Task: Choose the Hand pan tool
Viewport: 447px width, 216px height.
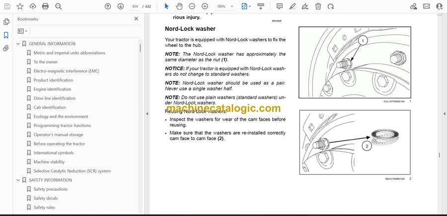Action: tap(179, 6)
